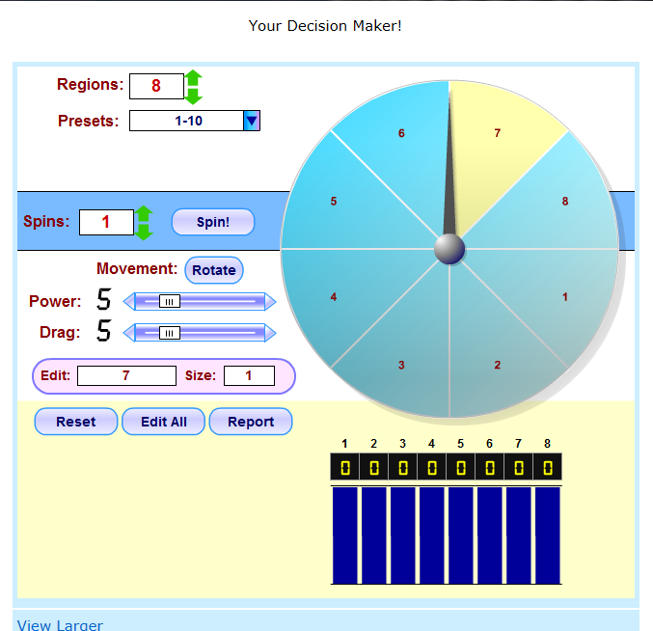This screenshot has height=631, width=653.
Task: Click the Power slider handle
Action: tap(170, 301)
